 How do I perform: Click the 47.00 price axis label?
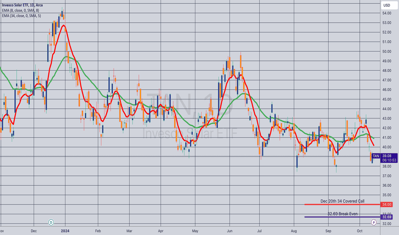click(387, 80)
